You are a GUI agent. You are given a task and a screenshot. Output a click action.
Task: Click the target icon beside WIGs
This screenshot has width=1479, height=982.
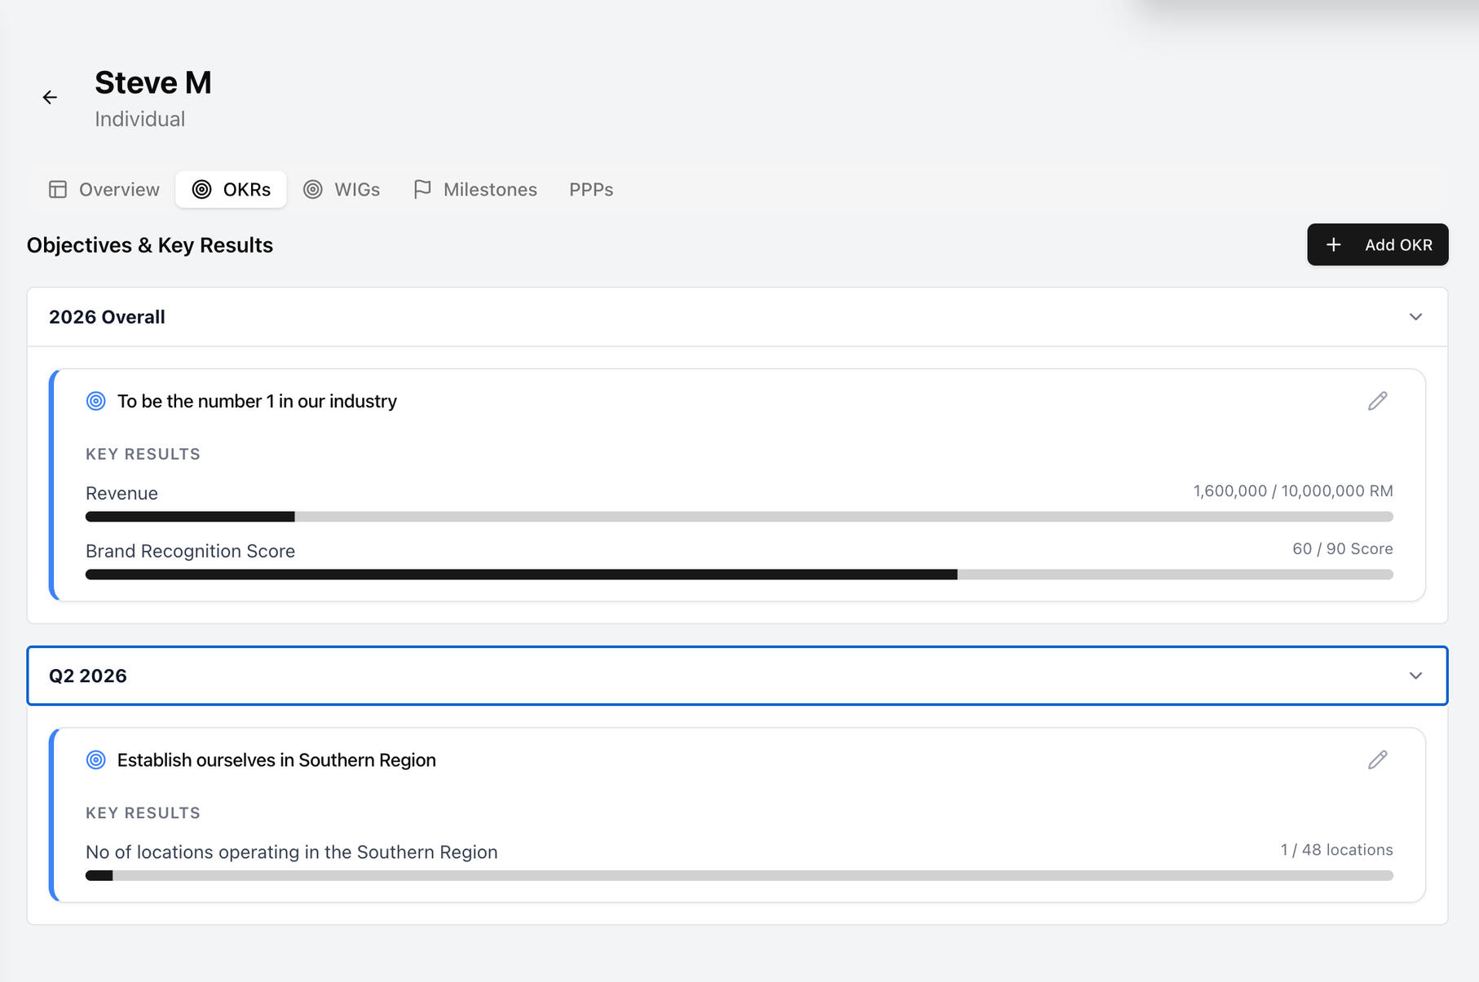(x=313, y=189)
